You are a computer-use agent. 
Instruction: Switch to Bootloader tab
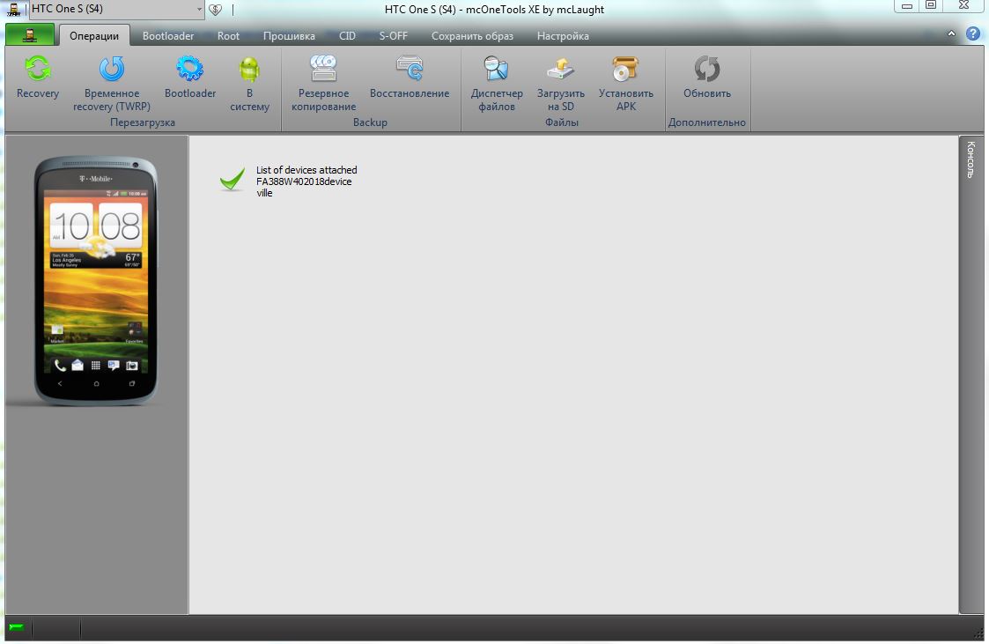click(168, 36)
